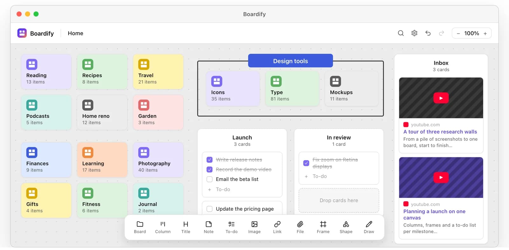The height and width of the screenshot is (250, 509).
Task: Select the Design tools frame title
Action: point(290,61)
